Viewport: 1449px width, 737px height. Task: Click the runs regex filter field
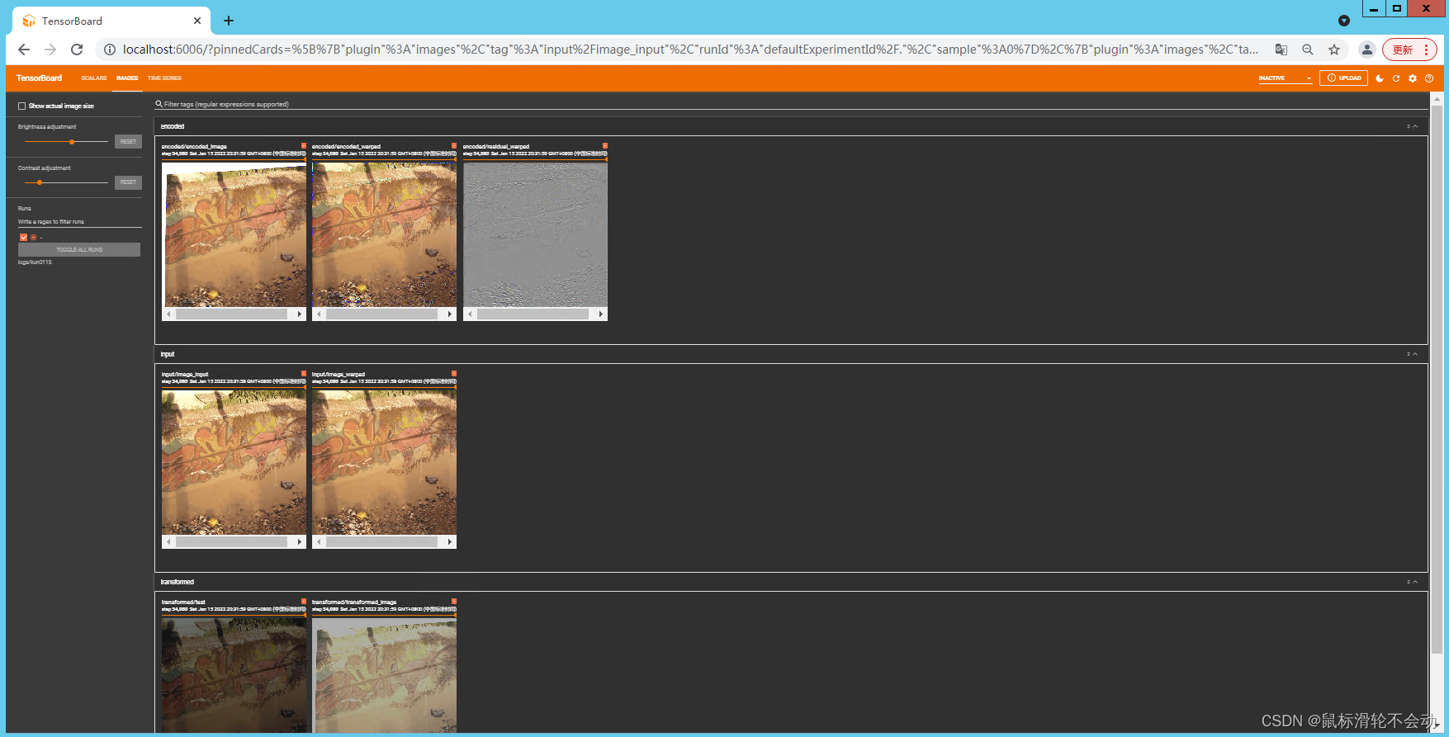[x=79, y=222]
